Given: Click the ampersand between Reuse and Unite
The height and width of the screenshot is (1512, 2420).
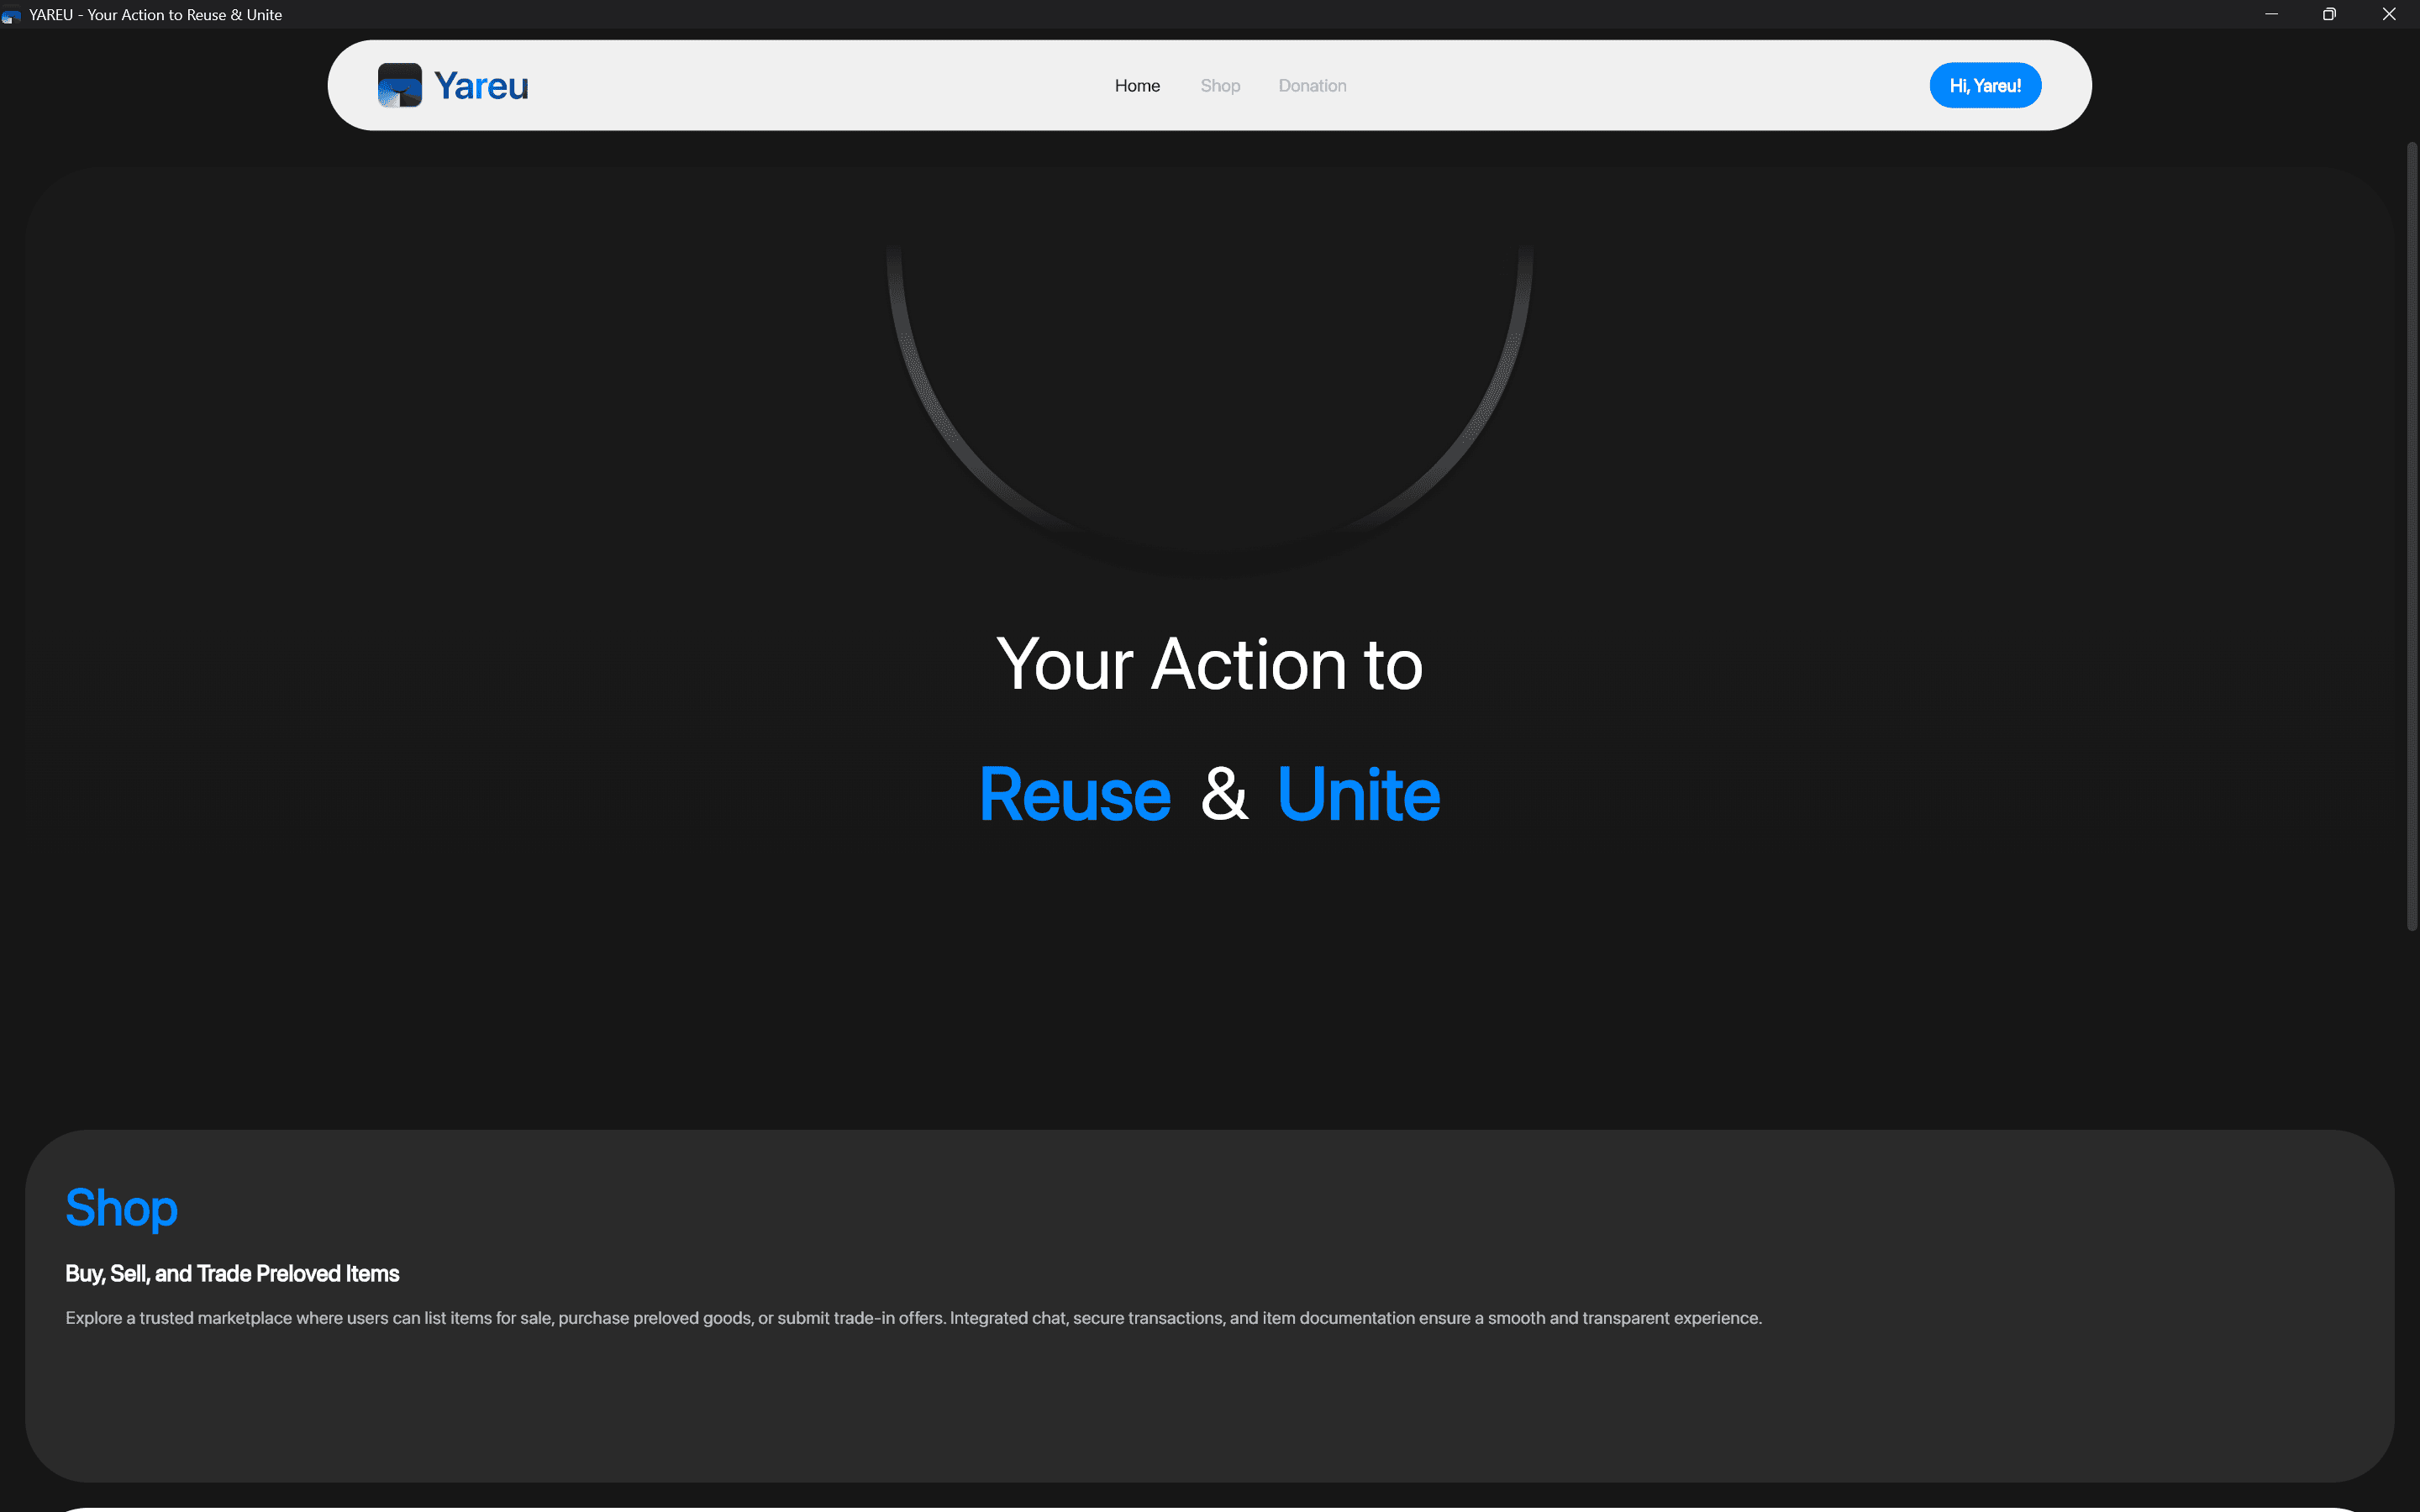Looking at the screenshot, I should 1224,794.
